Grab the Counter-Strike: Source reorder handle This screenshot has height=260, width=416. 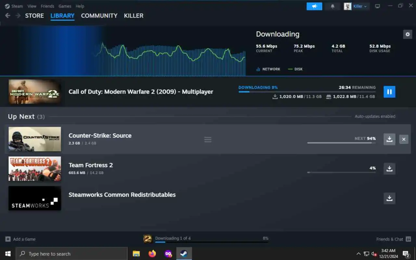(208, 139)
